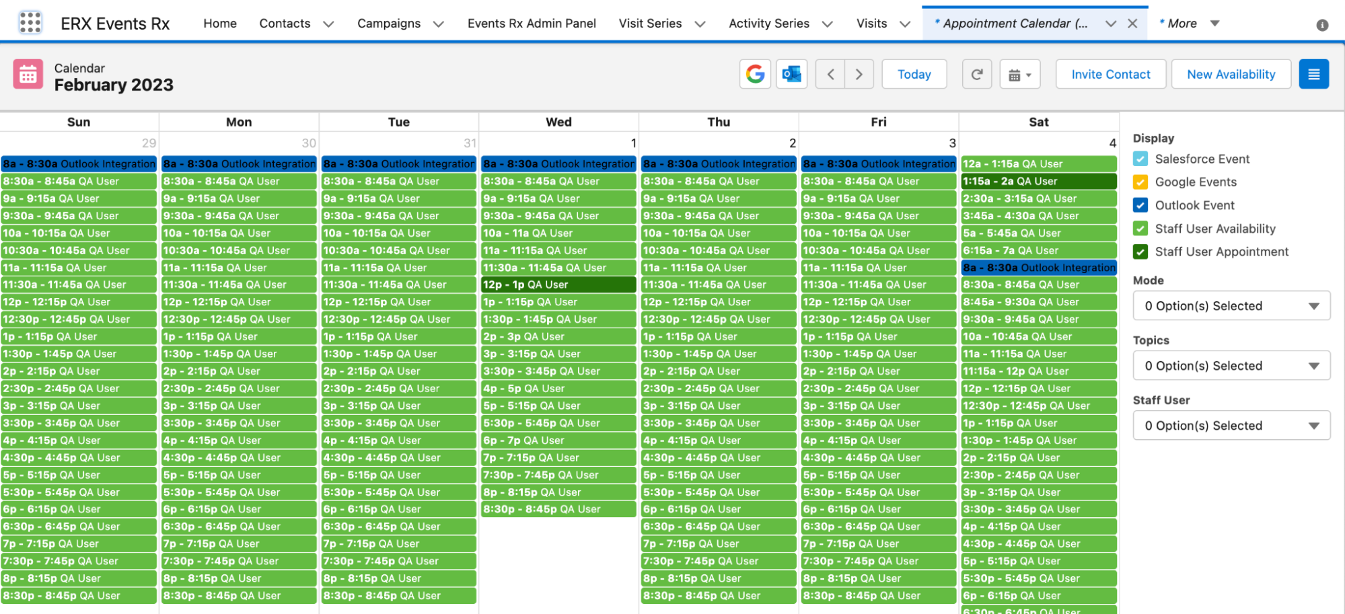Viewport: 1345px width, 614px height.
Task: Open the Staff User options dropdown
Action: point(1231,426)
